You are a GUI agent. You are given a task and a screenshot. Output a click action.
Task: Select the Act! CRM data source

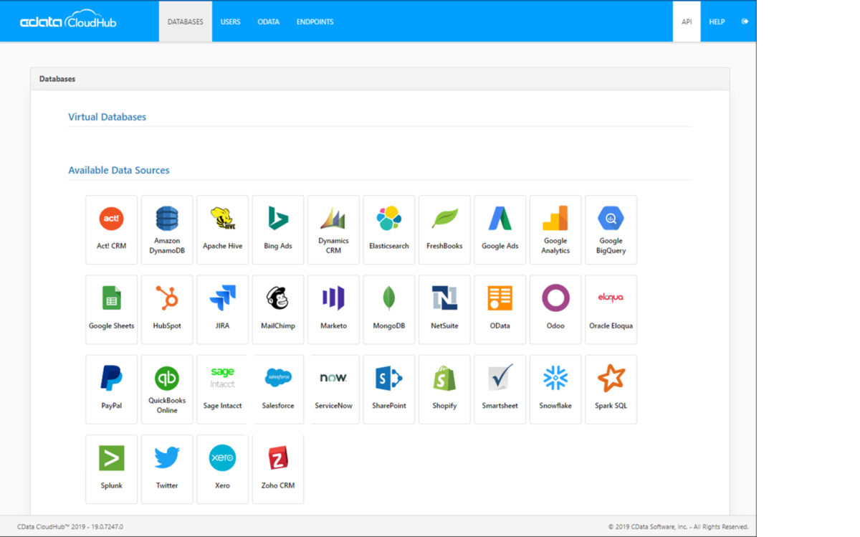pos(111,229)
